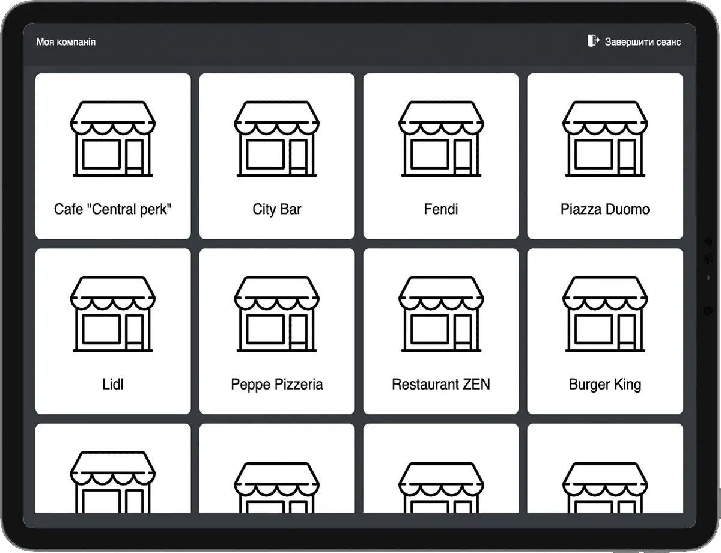The image size is (721, 553).
Task: Click the logout door icon in the header
Action: pyautogui.click(x=593, y=41)
